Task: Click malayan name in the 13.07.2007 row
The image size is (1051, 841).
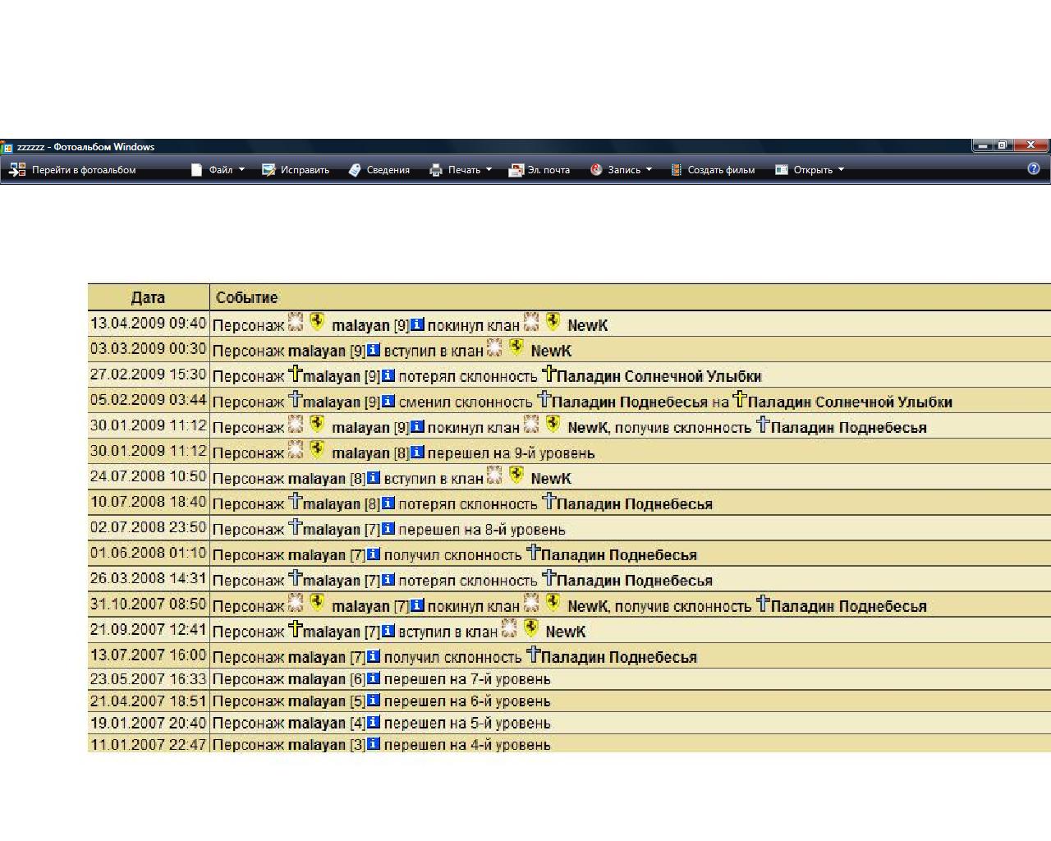Action: pos(317,657)
